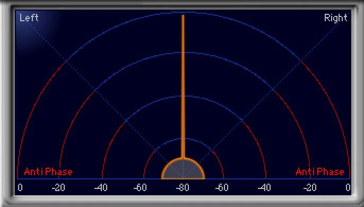Click the -40 value on Right half of scale
This screenshot has height=207, width=364.
point(264,187)
